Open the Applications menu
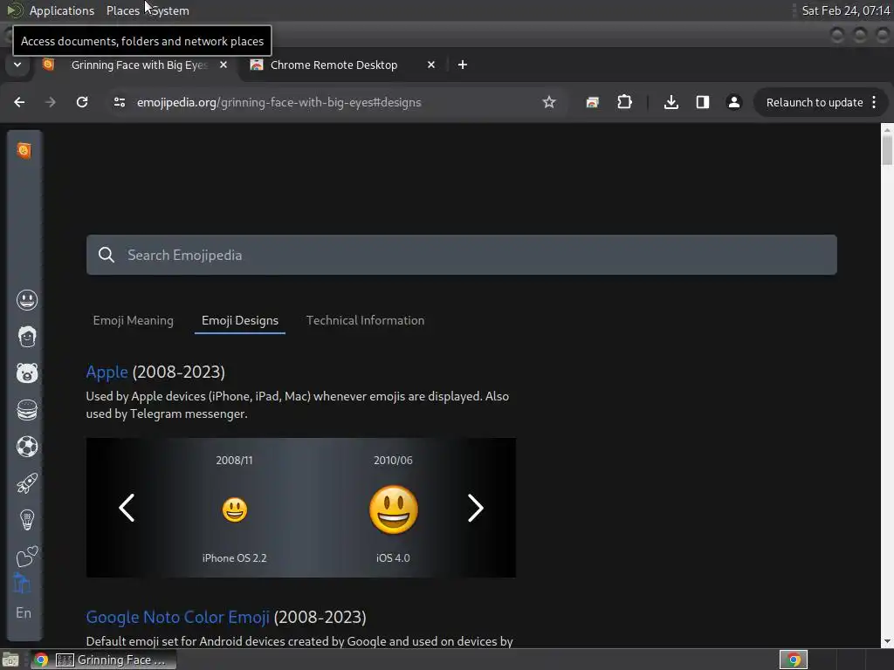Image resolution: width=894 pixels, height=670 pixels. click(x=62, y=10)
